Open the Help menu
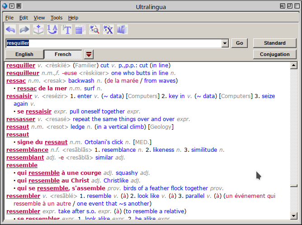The height and width of the screenshot is (225, 302). (x=73, y=18)
